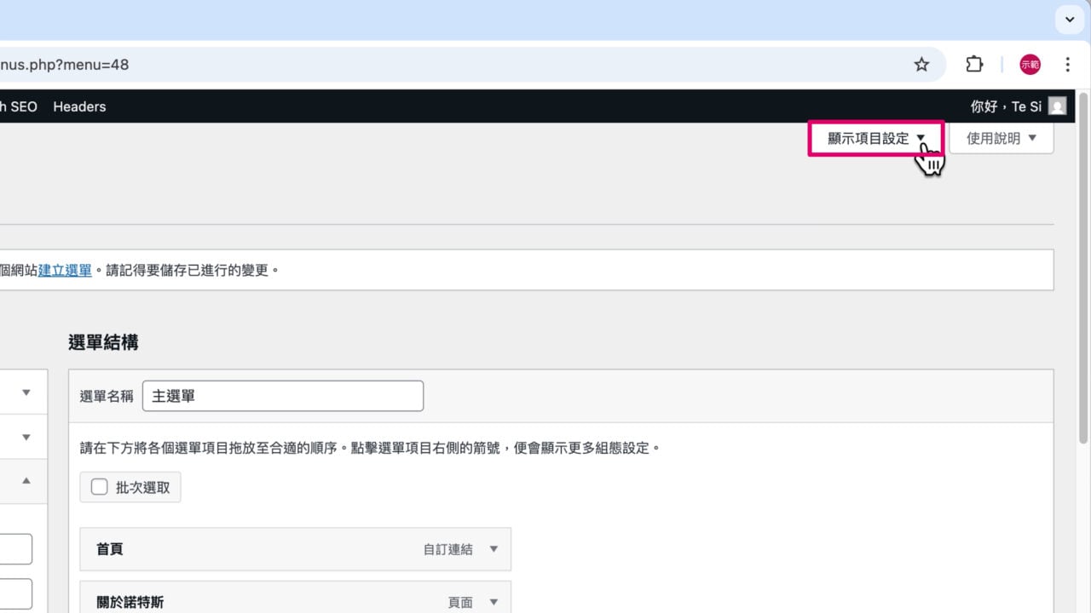Screen dimensions: 1091x613
Task: Open the Headers admin bar menu
Action: pyautogui.click(x=79, y=106)
